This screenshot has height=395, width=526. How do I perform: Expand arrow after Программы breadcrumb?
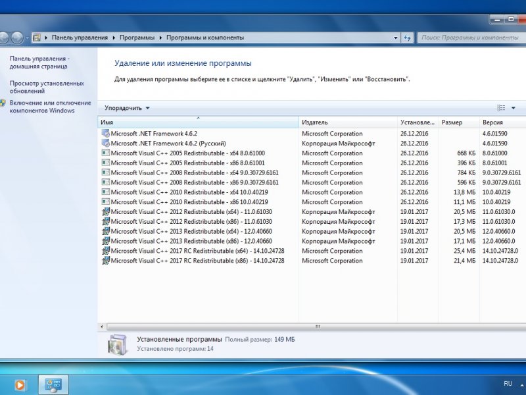coord(160,38)
